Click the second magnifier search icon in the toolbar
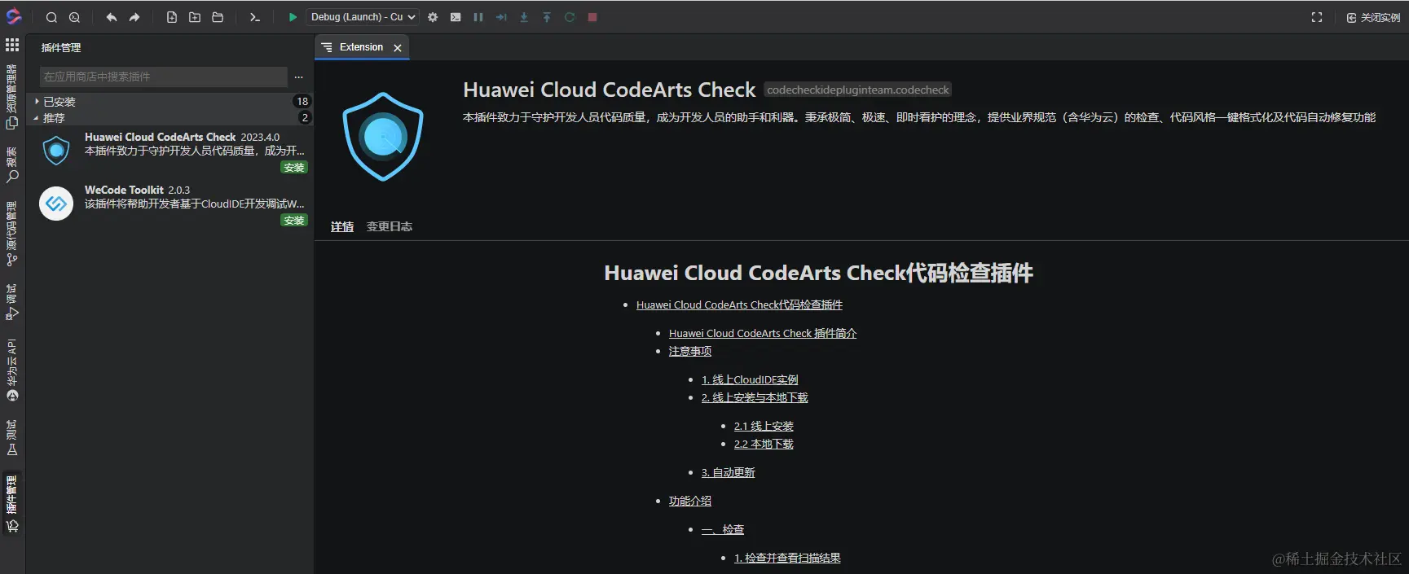This screenshot has width=1409, height=574. click(x=74, y=17)
